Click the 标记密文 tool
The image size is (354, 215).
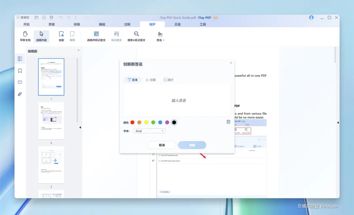click(116, 36)
